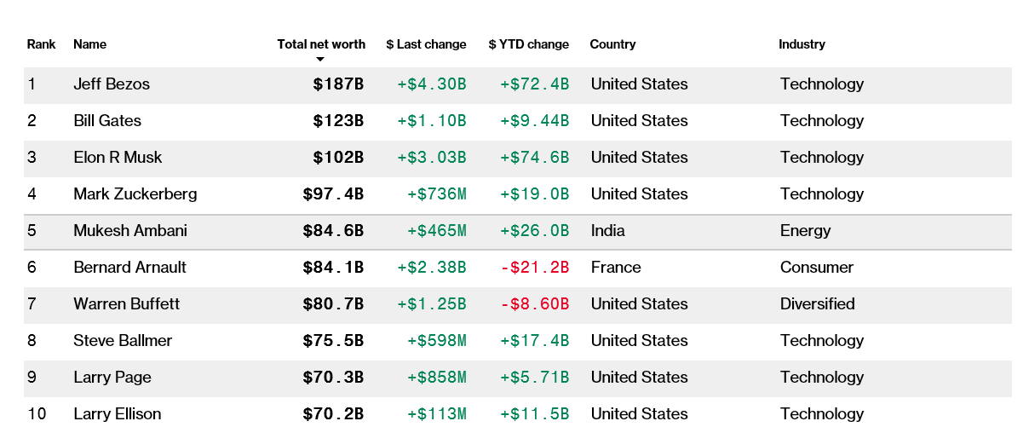This screenshot has width=1029, height=427.
Task: Click the $ Last change column header
Action: click(x=426, y=44)
